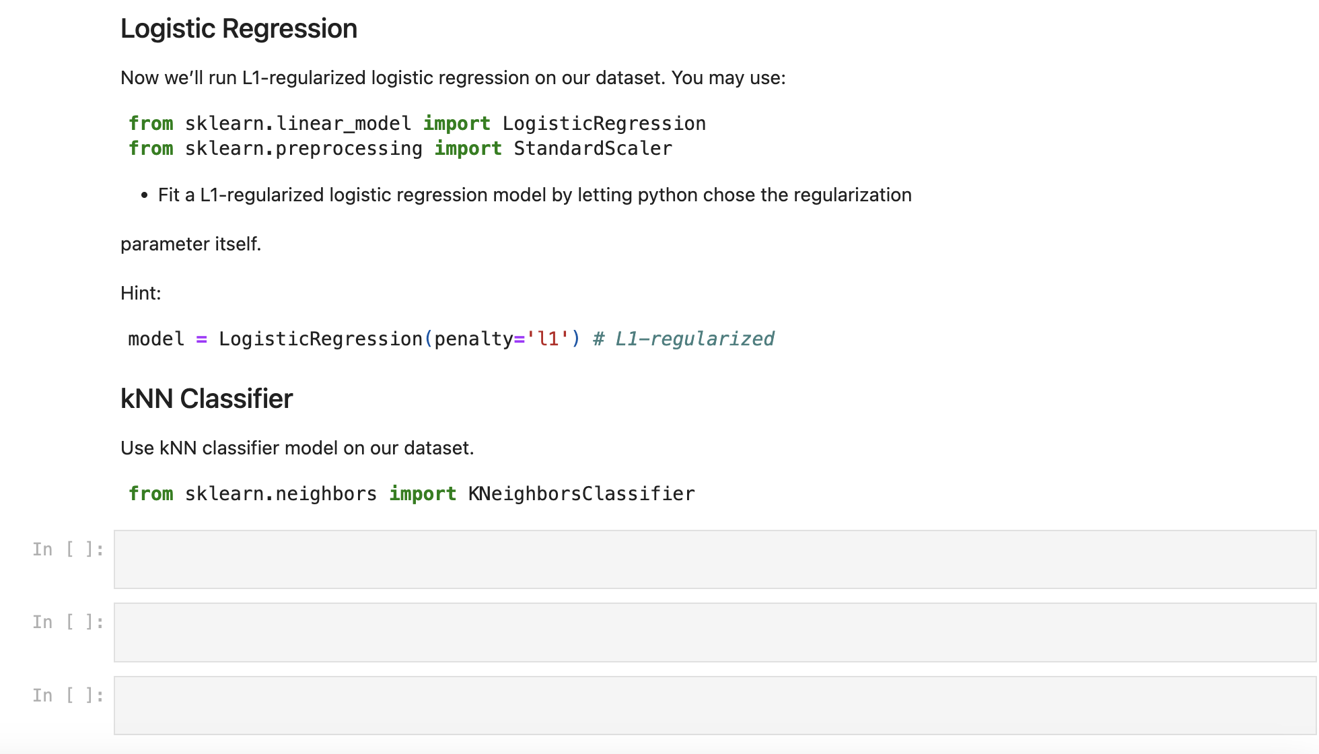This screenshot has width=1319, height=754.
Task: Click inside the third empty code cell
Action: 715,706
